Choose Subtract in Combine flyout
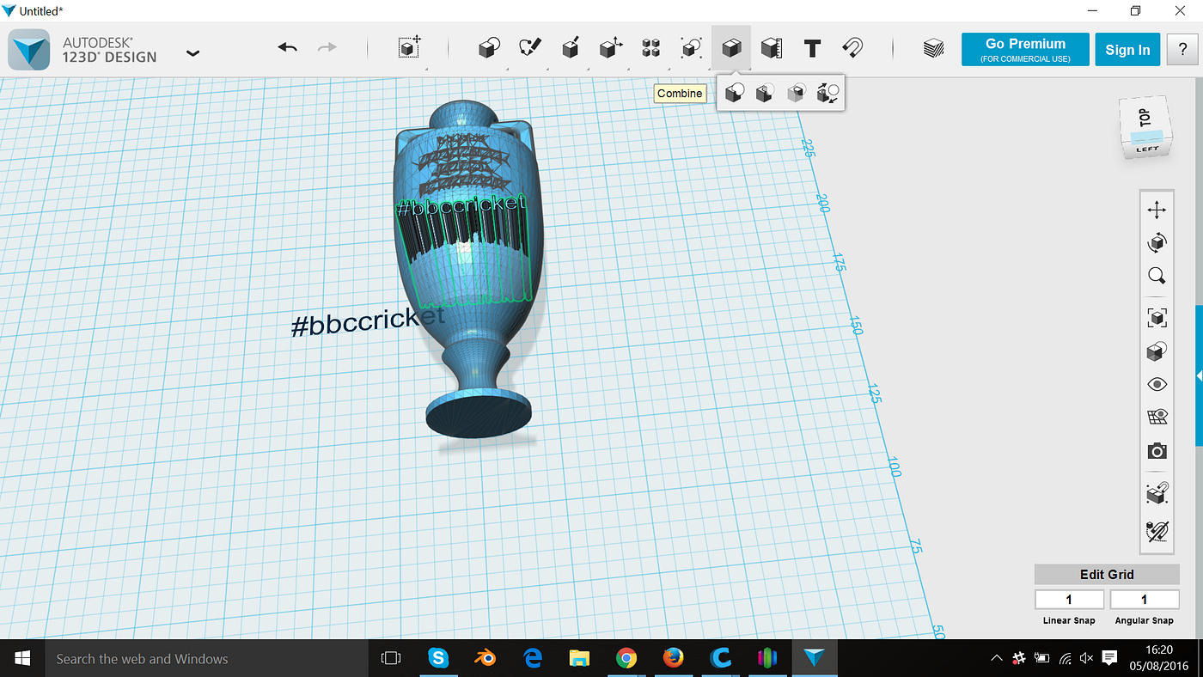1203x677 pixels. 765,93
